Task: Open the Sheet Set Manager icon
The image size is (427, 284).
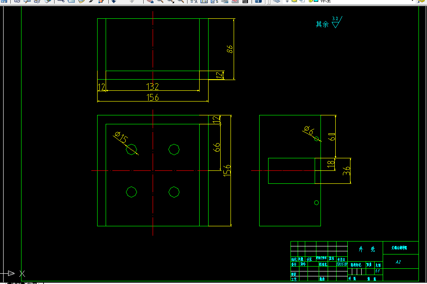Action: click(x=225, y=1)
